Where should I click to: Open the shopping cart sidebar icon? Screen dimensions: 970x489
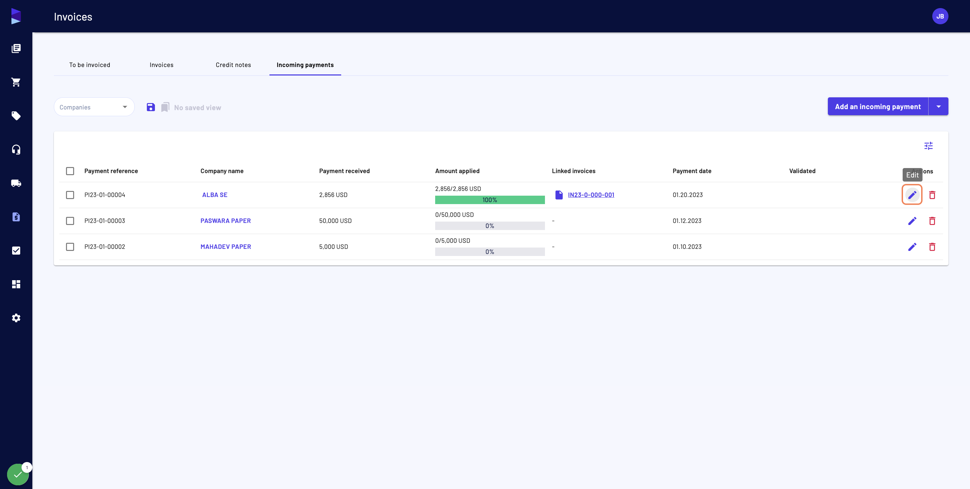(16, 82)
